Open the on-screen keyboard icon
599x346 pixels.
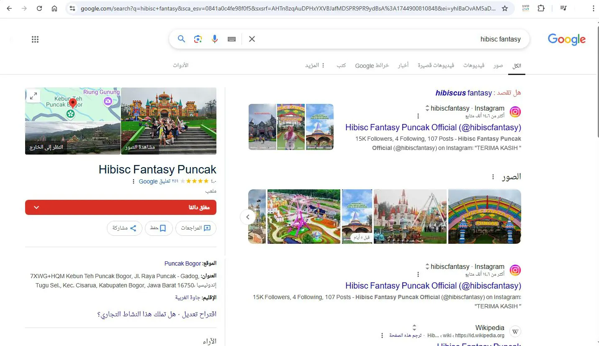[x=231, y=39]
